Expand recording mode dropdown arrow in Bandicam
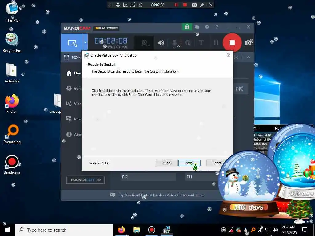This screenshot has width=315, height=236. coord(86,42)
